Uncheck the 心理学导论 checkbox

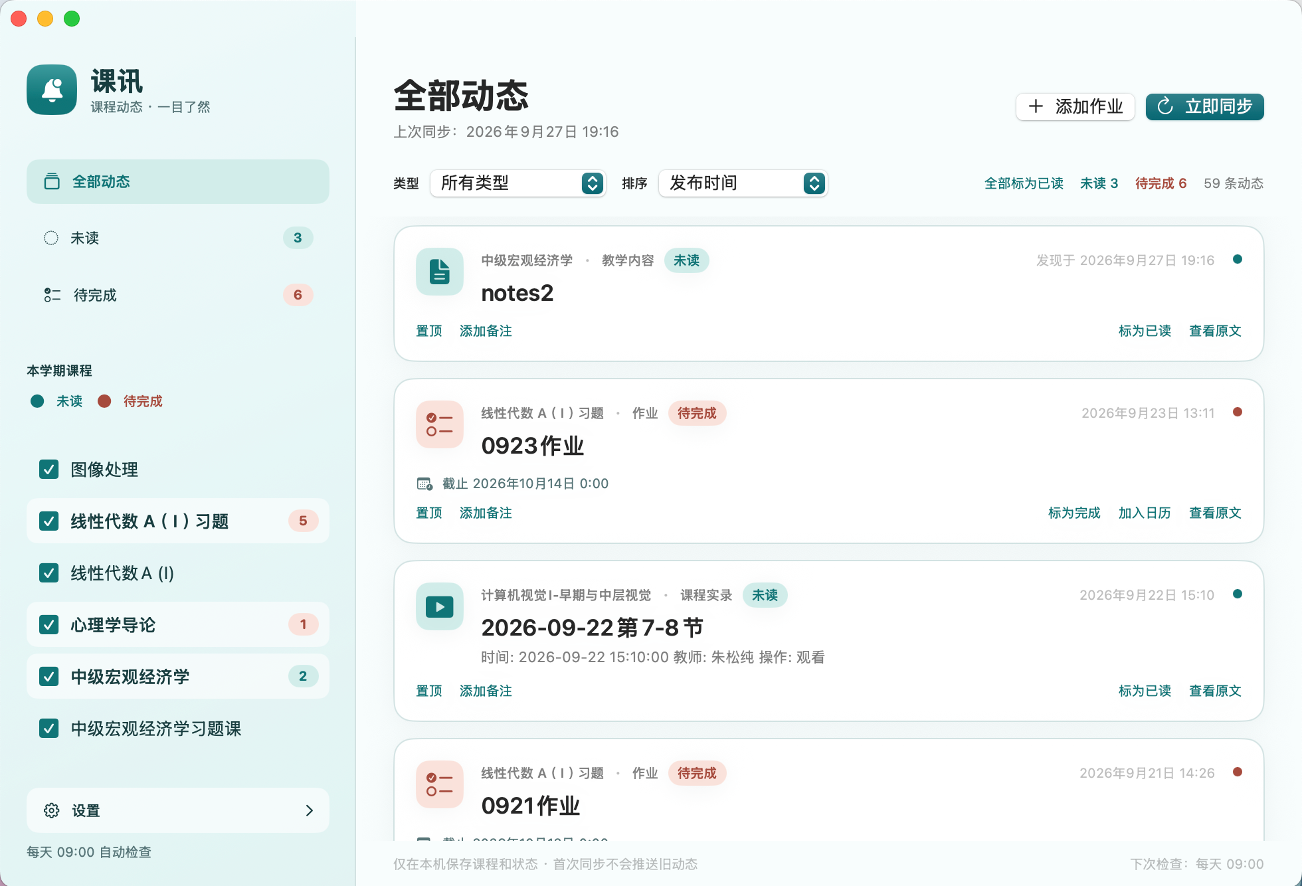point(49,625)
